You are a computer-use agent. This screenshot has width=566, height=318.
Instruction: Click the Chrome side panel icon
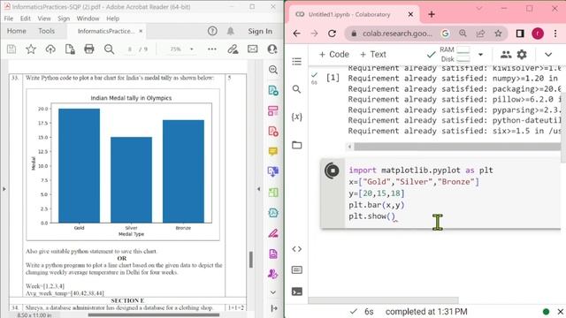coord(520,34)
